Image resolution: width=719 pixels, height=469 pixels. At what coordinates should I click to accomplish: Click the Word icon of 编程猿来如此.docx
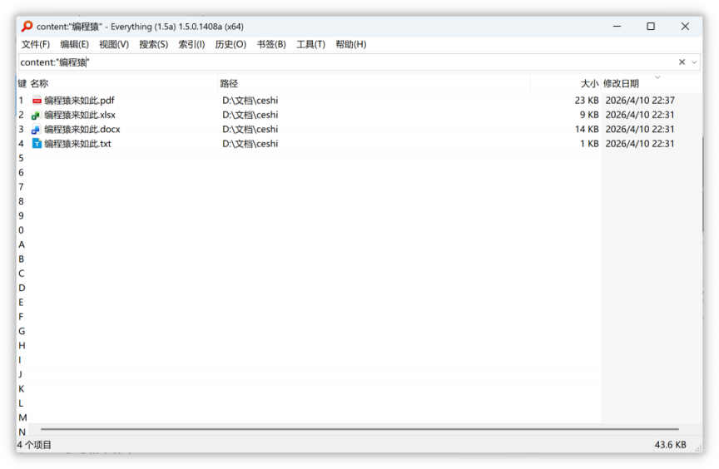[37, 130]
